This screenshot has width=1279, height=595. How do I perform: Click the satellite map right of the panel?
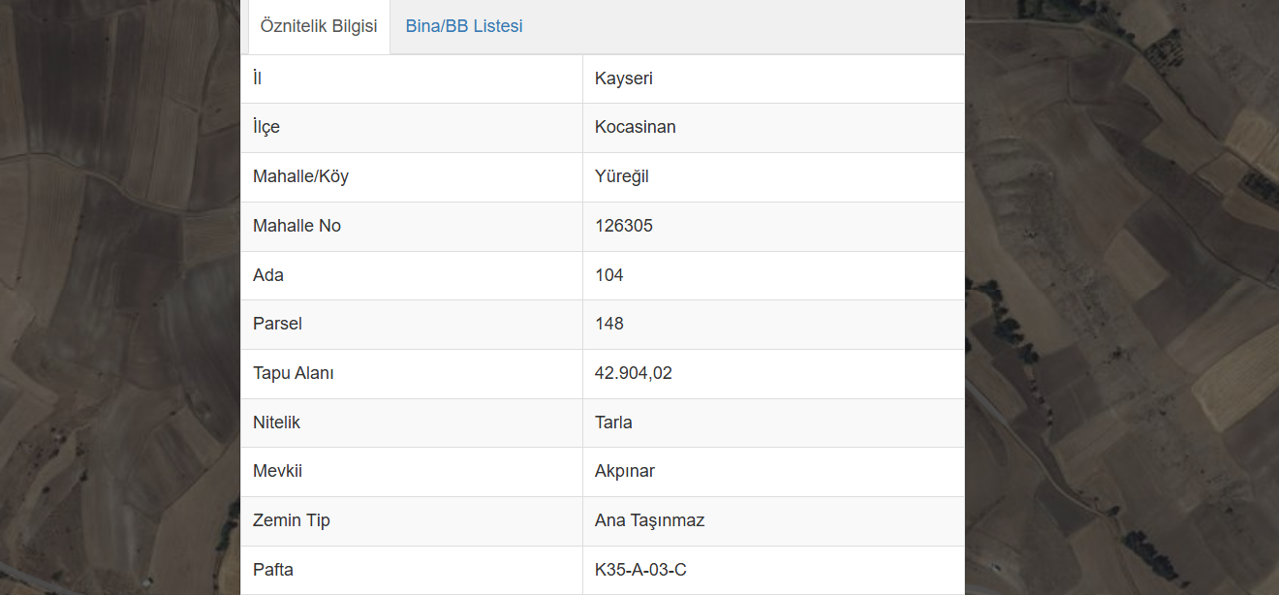(1122, 297)
